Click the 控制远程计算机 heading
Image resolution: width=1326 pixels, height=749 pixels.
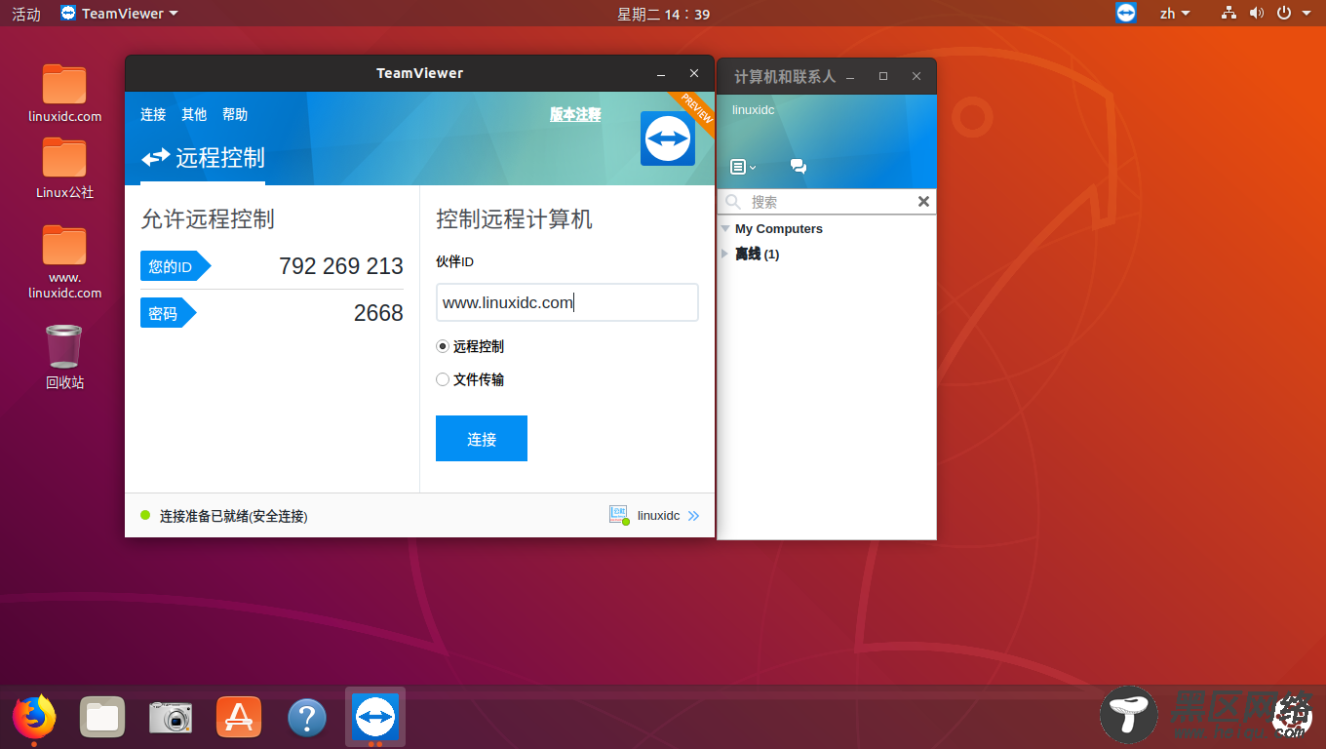515,219
